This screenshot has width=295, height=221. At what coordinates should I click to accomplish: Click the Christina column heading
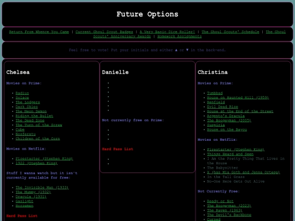point(213,72)
